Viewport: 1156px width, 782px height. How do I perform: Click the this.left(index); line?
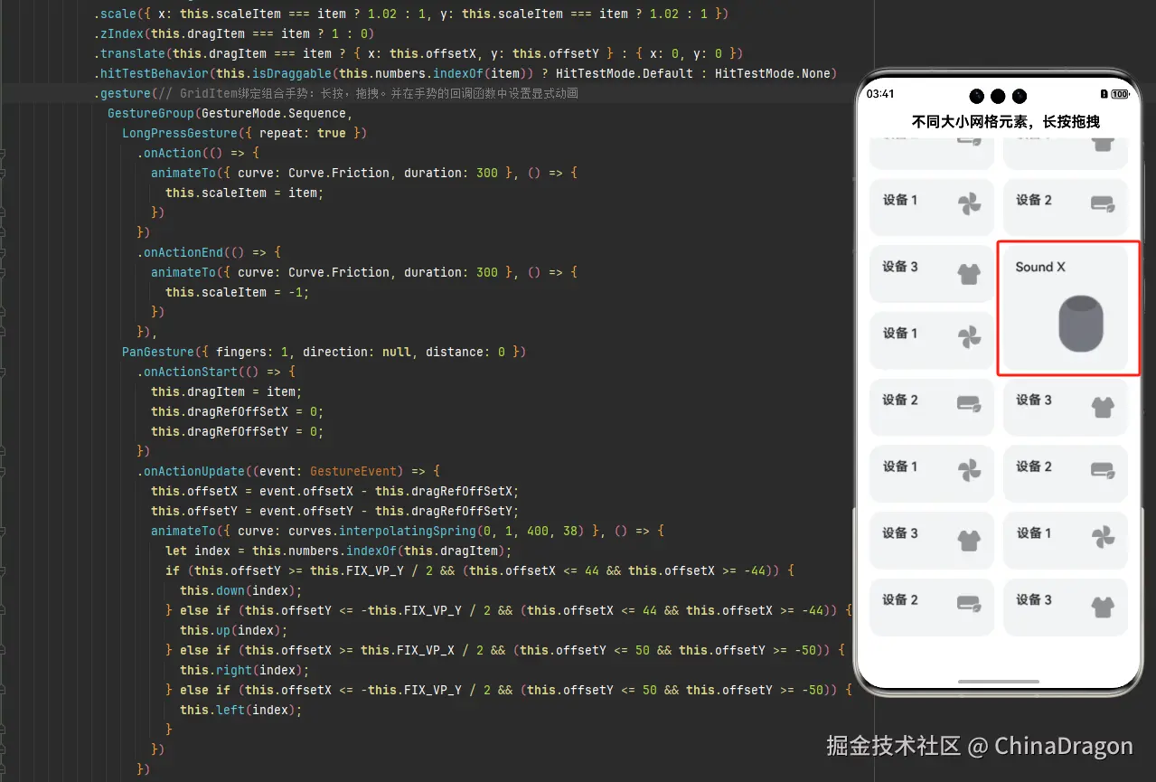(x=240, y=710)
